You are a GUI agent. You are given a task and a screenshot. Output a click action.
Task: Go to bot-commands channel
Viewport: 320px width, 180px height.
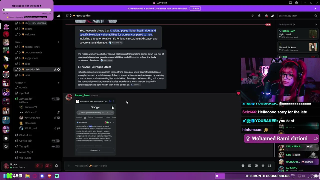click(x=37, y=52)
